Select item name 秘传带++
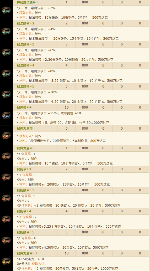This screenshot has height=271, width=150. coord(24,108)
